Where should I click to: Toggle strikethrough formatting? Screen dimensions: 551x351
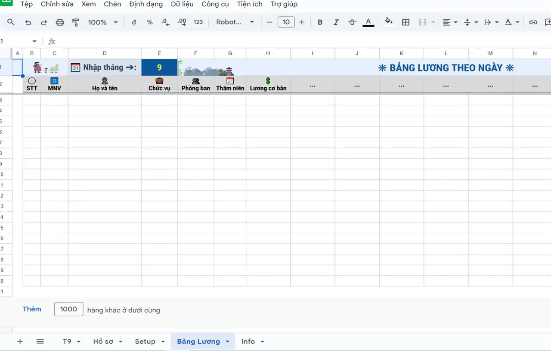click(x=352, y=22)
